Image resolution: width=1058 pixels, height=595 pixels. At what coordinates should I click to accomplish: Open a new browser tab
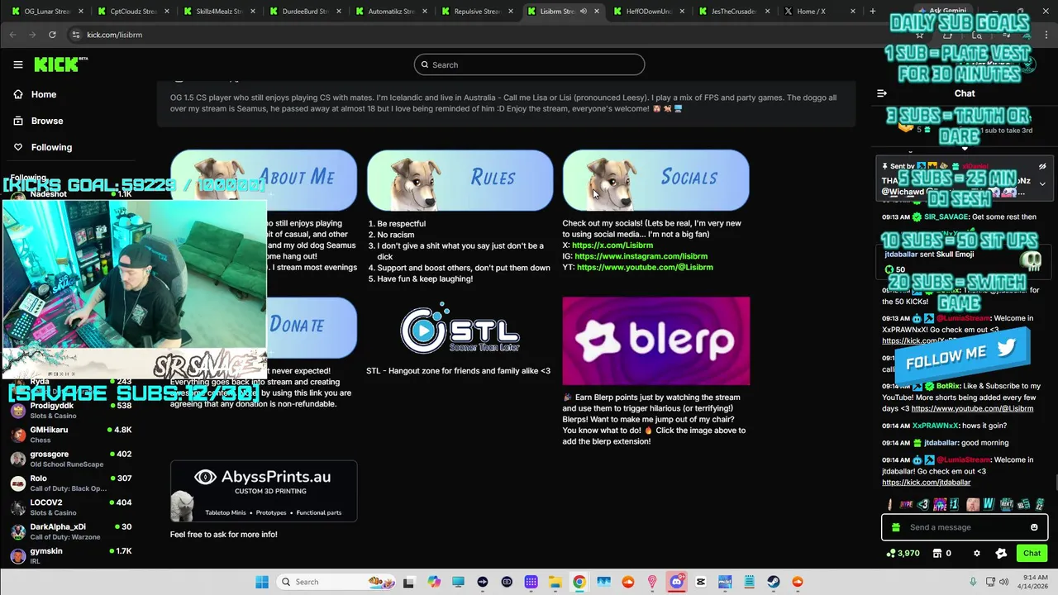click(872, 12)
